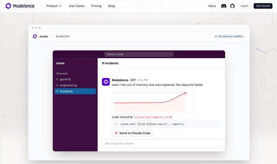Click the red peak point on chart
277x164 pixels.
click(185, 93)
